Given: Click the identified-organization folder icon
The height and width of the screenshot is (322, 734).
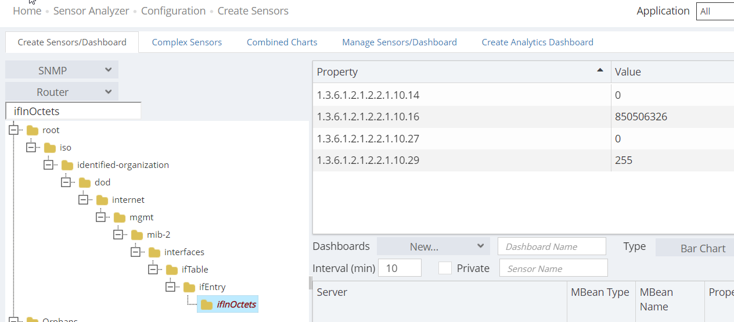Looking at the screenshot, I should [x=67, y=165].
